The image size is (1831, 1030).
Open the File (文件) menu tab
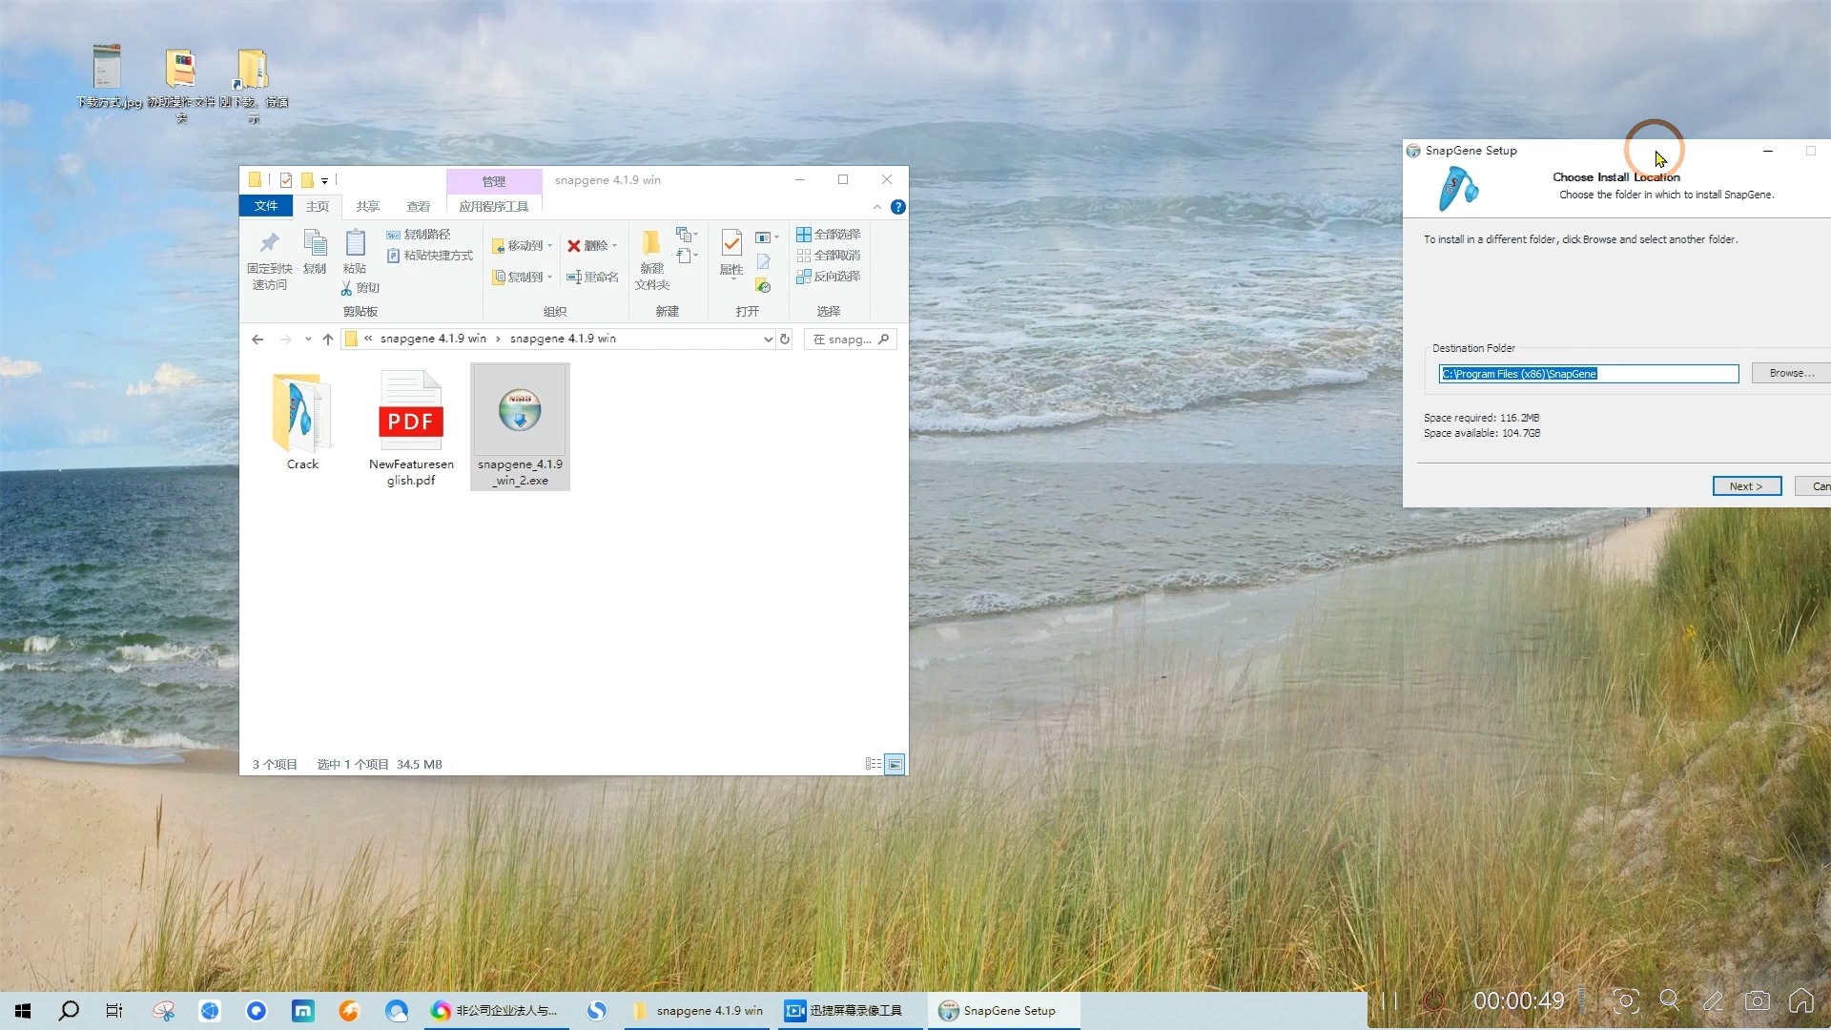click(266, 206)
